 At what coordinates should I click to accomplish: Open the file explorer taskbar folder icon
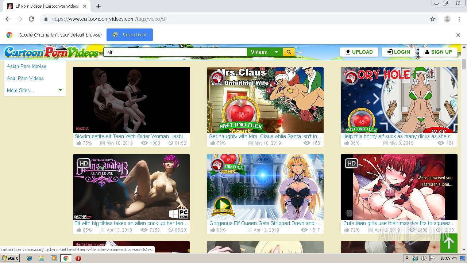pyautogui.click(x=41, y=258)
